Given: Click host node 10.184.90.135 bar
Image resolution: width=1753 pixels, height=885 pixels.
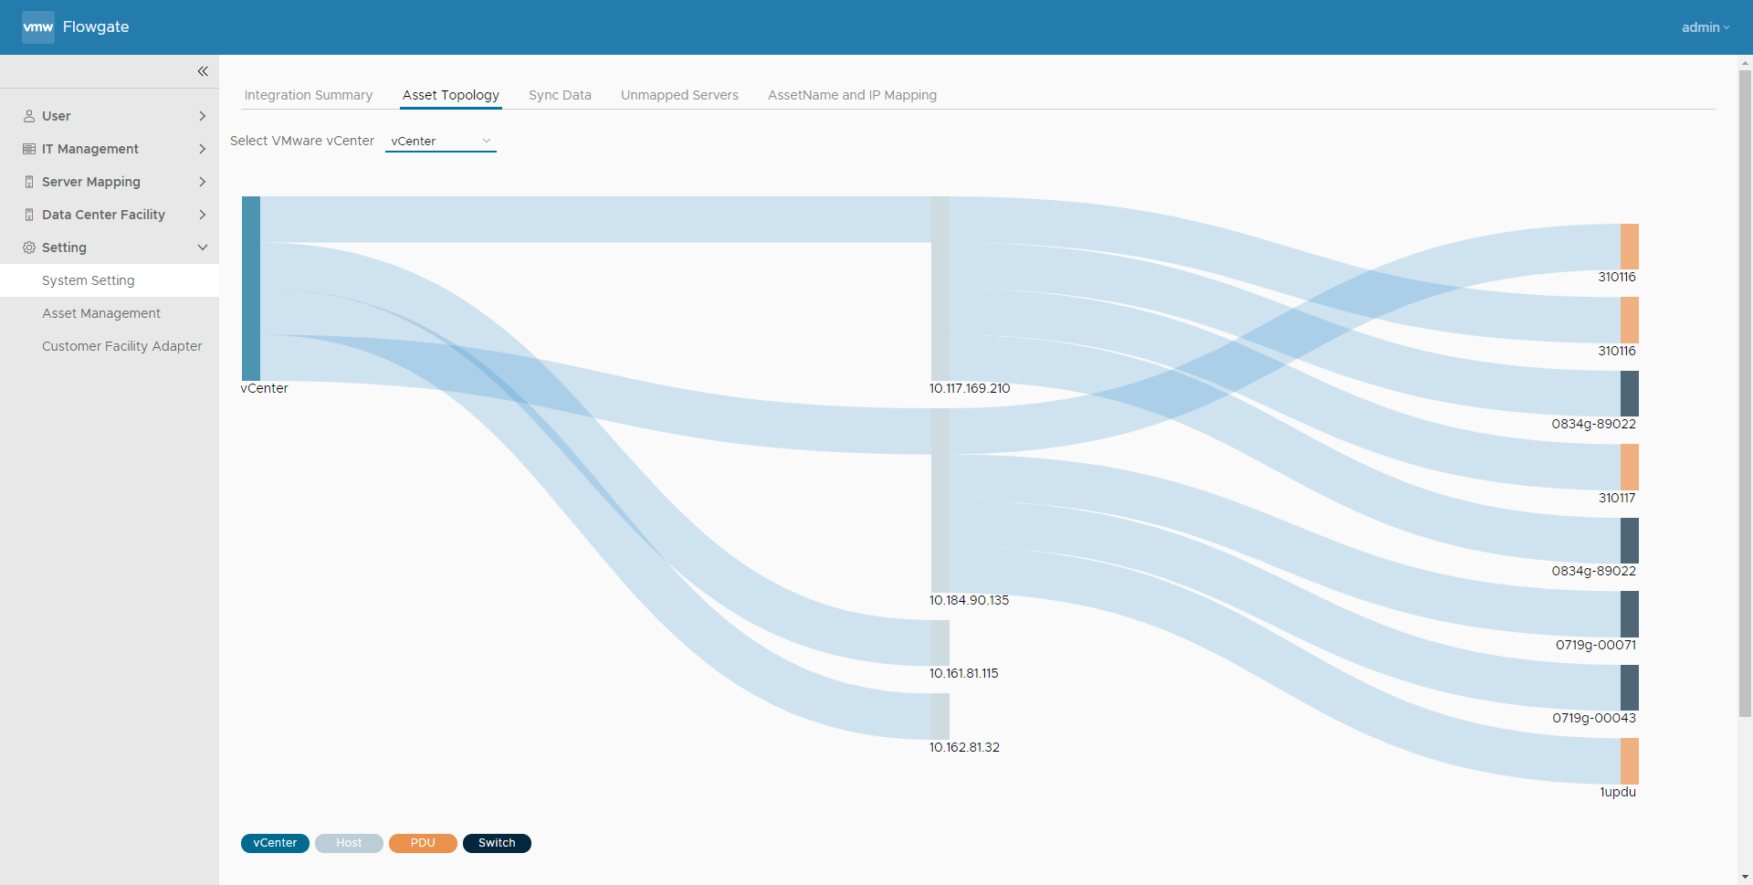Looking at the screenshot, I should tap(940, 500).
